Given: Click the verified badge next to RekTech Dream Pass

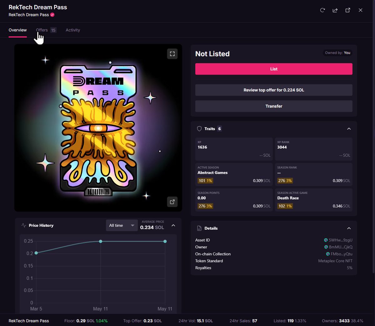Looking at the screenshot, I should pyautogui.click(x=52, y=15).
